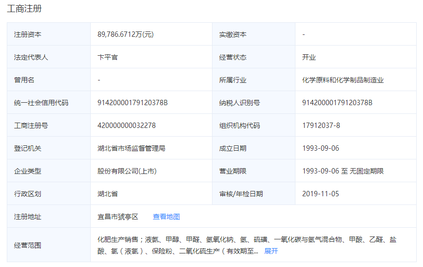423x267 pixels.
Task: Click organization code 17912037-8
Action: (x=321, y=126)
